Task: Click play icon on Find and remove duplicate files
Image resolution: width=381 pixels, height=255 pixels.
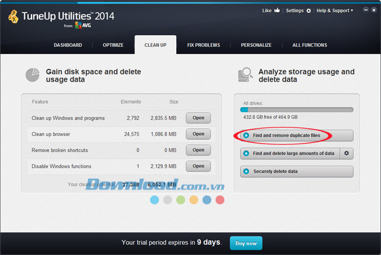Action: click(x=246, y=136)
